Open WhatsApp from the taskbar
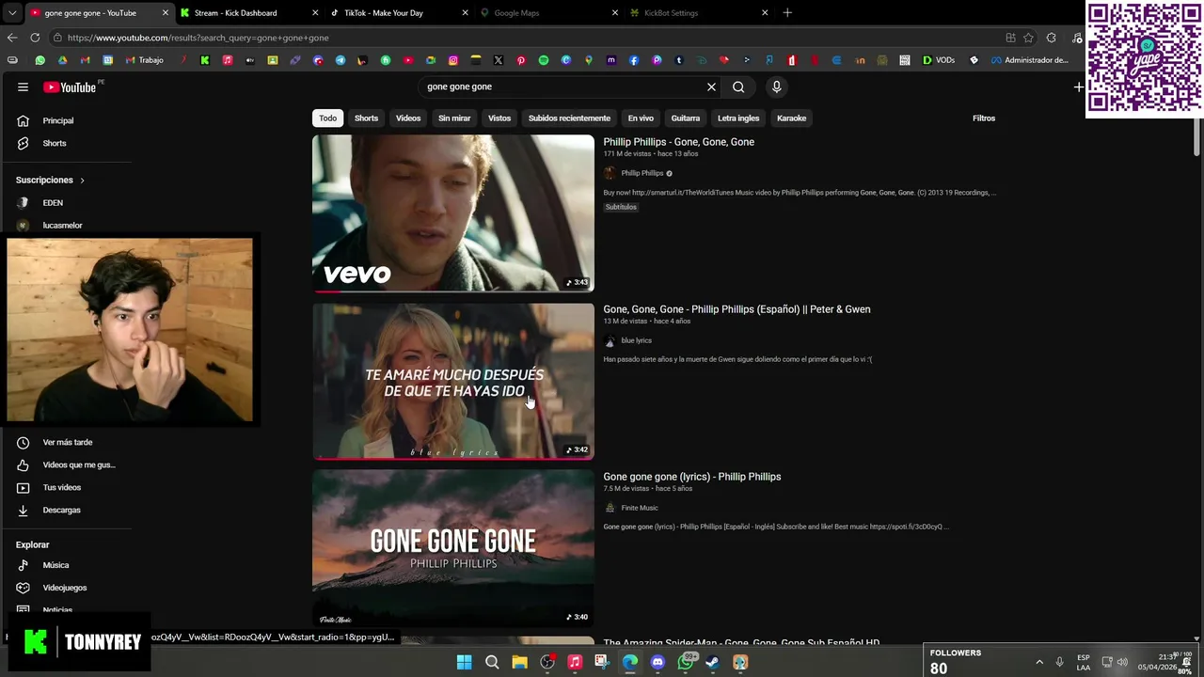 click(686, 663)
